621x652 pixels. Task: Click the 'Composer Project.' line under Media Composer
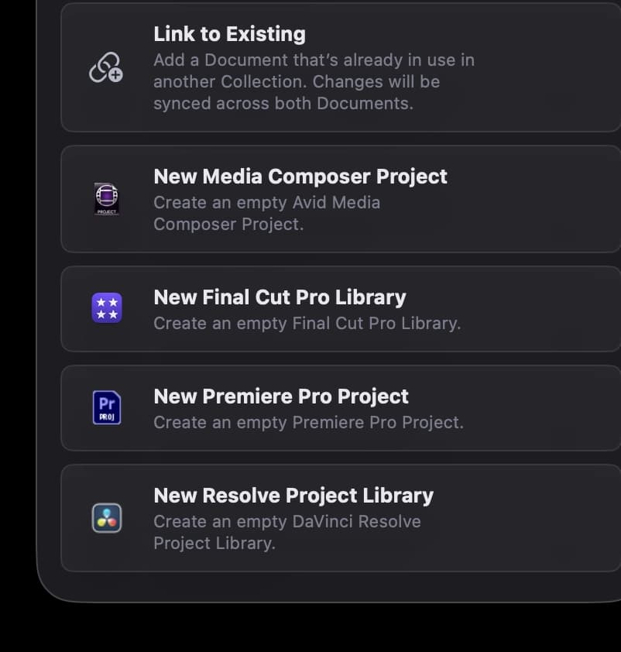pos(228,224)
